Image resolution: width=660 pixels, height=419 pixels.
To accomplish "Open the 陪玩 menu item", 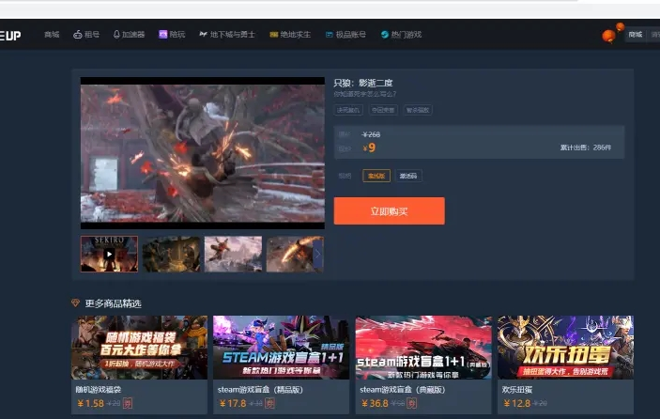I will 177,35.
